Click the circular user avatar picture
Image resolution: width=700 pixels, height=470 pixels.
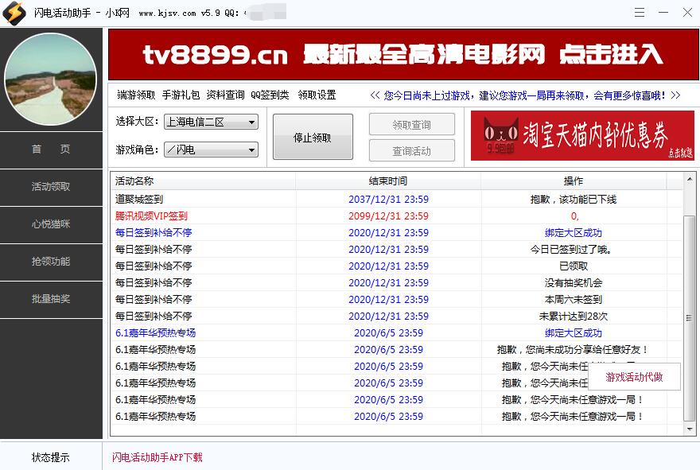[51, 78]
